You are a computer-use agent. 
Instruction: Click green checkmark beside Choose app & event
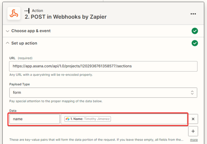click(195, 31)
